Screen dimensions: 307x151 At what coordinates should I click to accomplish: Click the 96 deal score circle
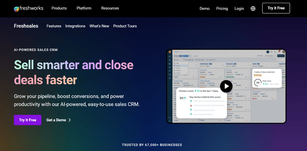point(258,83)
